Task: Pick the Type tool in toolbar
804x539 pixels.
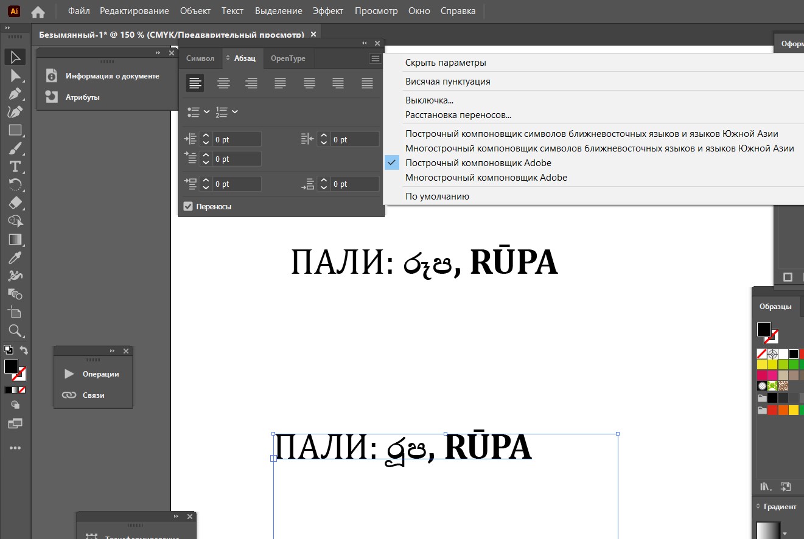Action: 15,167
